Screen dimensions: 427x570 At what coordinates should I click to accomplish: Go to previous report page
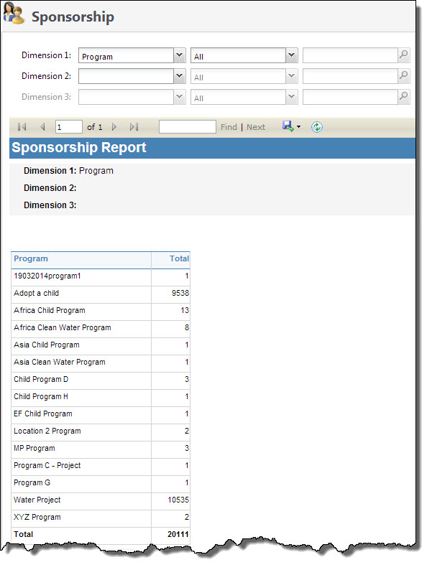(x=42, y=127)
